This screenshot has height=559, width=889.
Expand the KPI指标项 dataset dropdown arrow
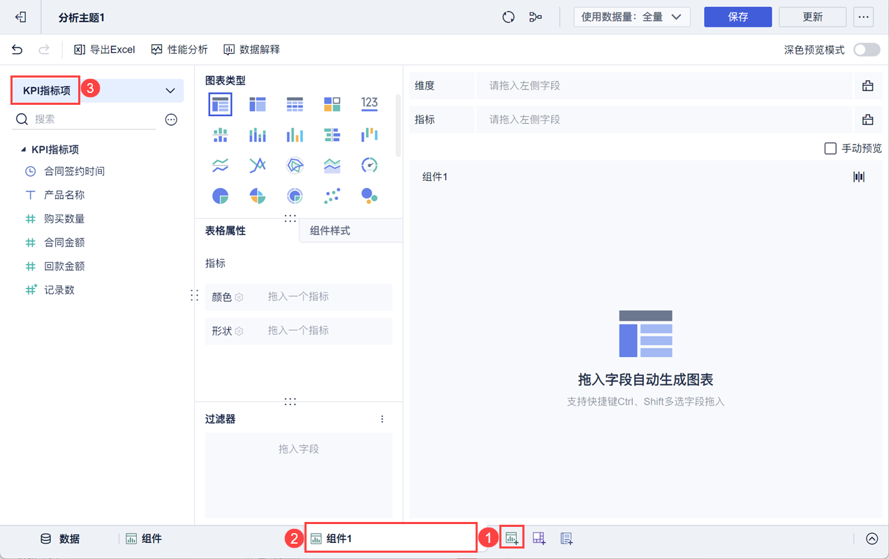click(x=170, y=91)
